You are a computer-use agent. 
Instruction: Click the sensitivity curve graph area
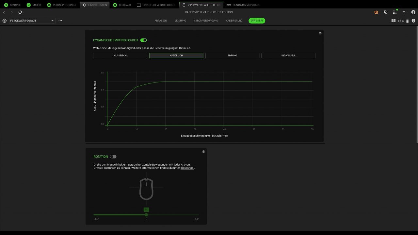pos(210,99)
